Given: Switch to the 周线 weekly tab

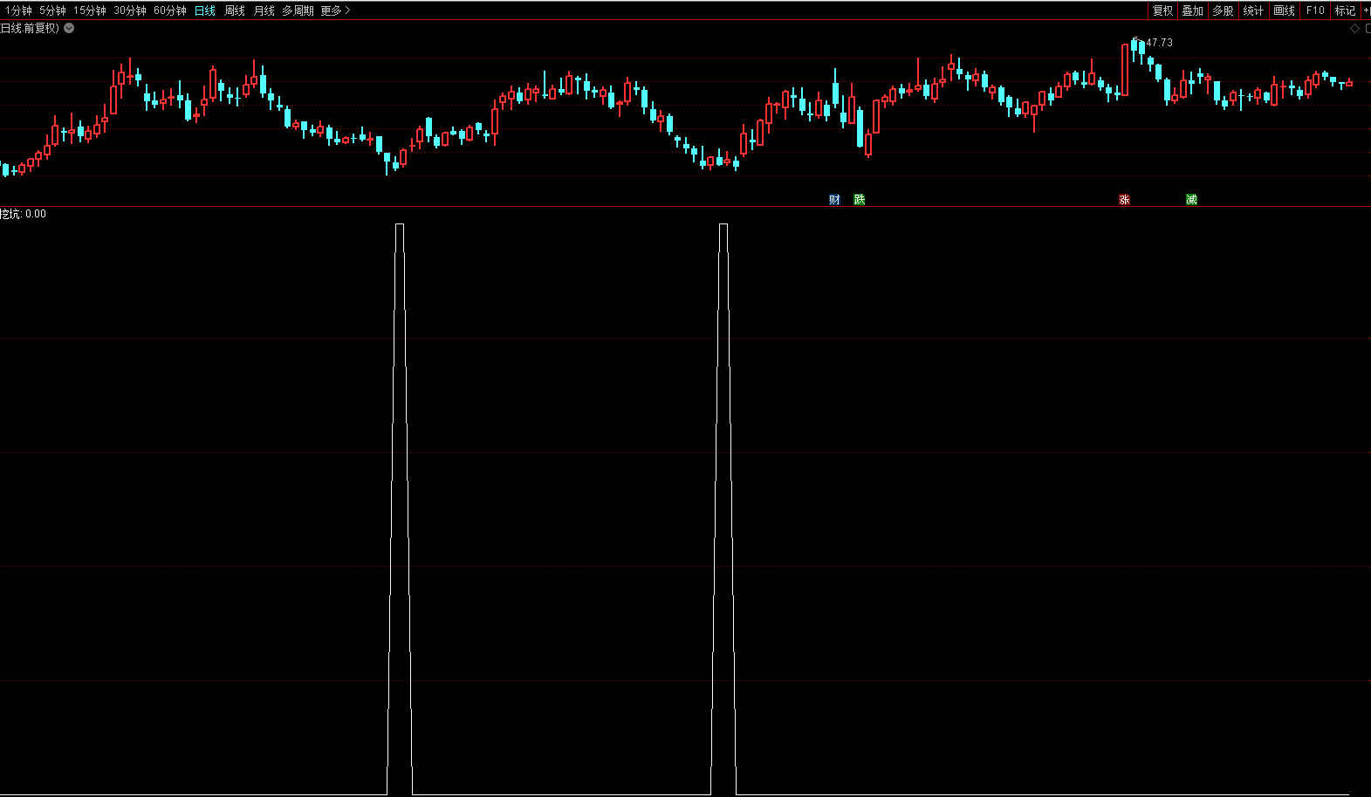Looking at the screenshot, I should [235, 10].
